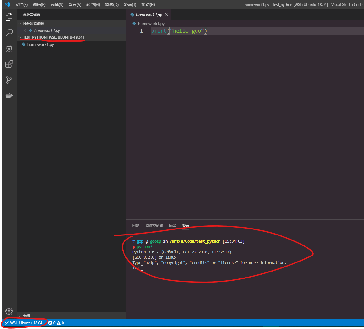The image size is (364, 329).
Task: Click the VS Code logo icon
Action: tap(7, 4)
